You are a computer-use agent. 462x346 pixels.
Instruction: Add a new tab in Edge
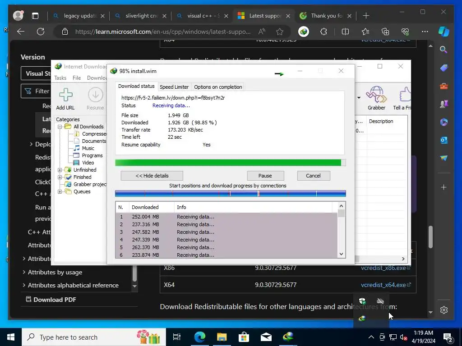(366, 16)
